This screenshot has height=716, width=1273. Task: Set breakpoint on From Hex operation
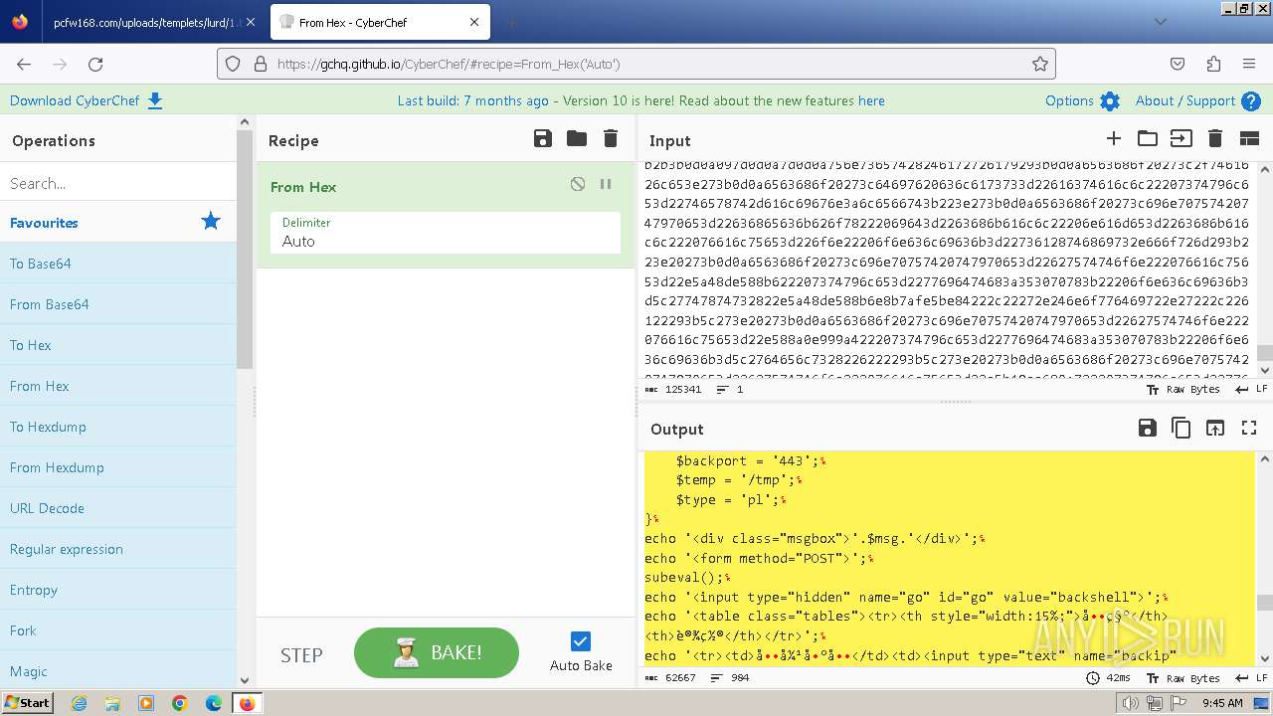605,184
